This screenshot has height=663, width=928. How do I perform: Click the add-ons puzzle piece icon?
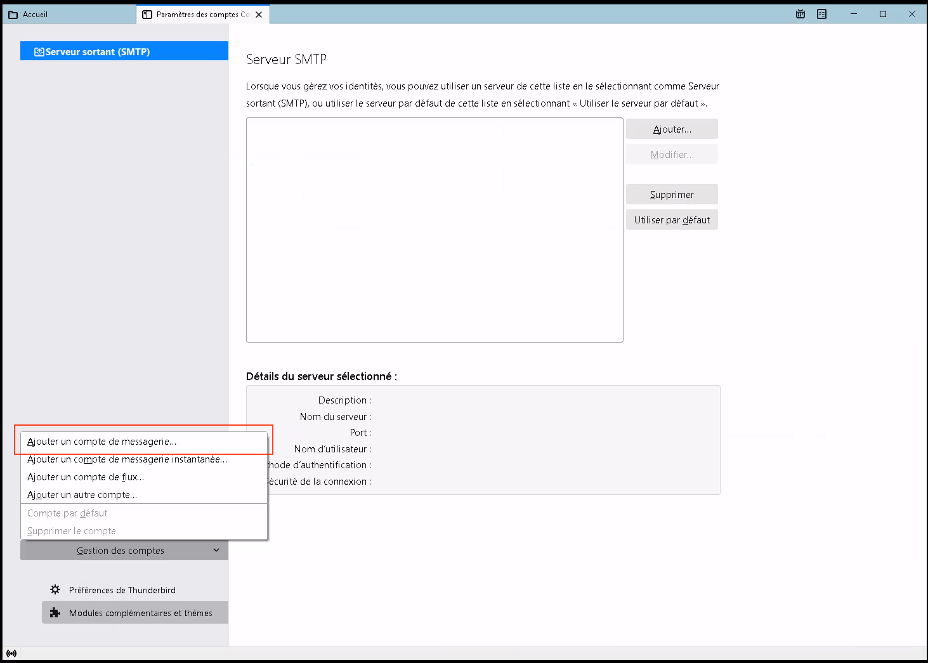point(55,613)
